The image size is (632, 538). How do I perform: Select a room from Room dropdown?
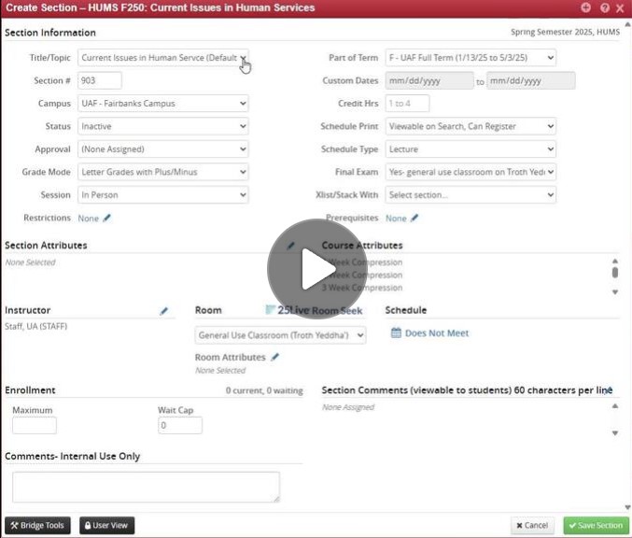[x=280, y=335]
